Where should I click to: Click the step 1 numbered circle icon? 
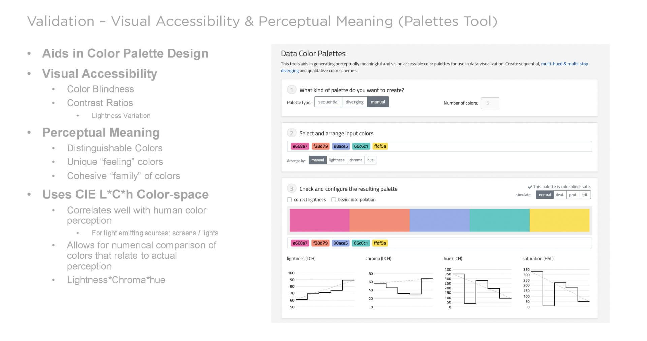(291, 90)
